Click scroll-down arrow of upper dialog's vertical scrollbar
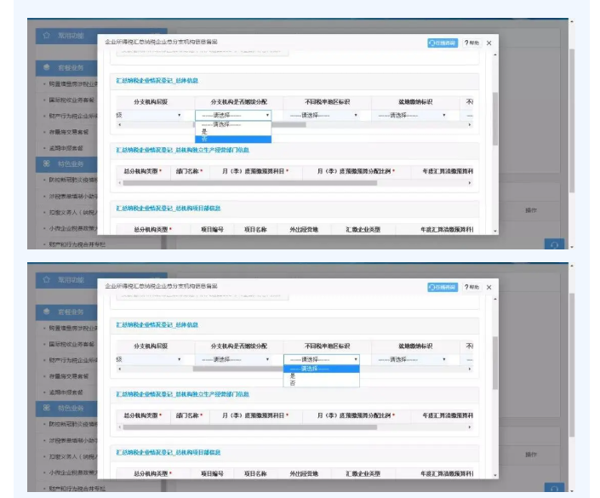600x498 pixels. (495, 232)
